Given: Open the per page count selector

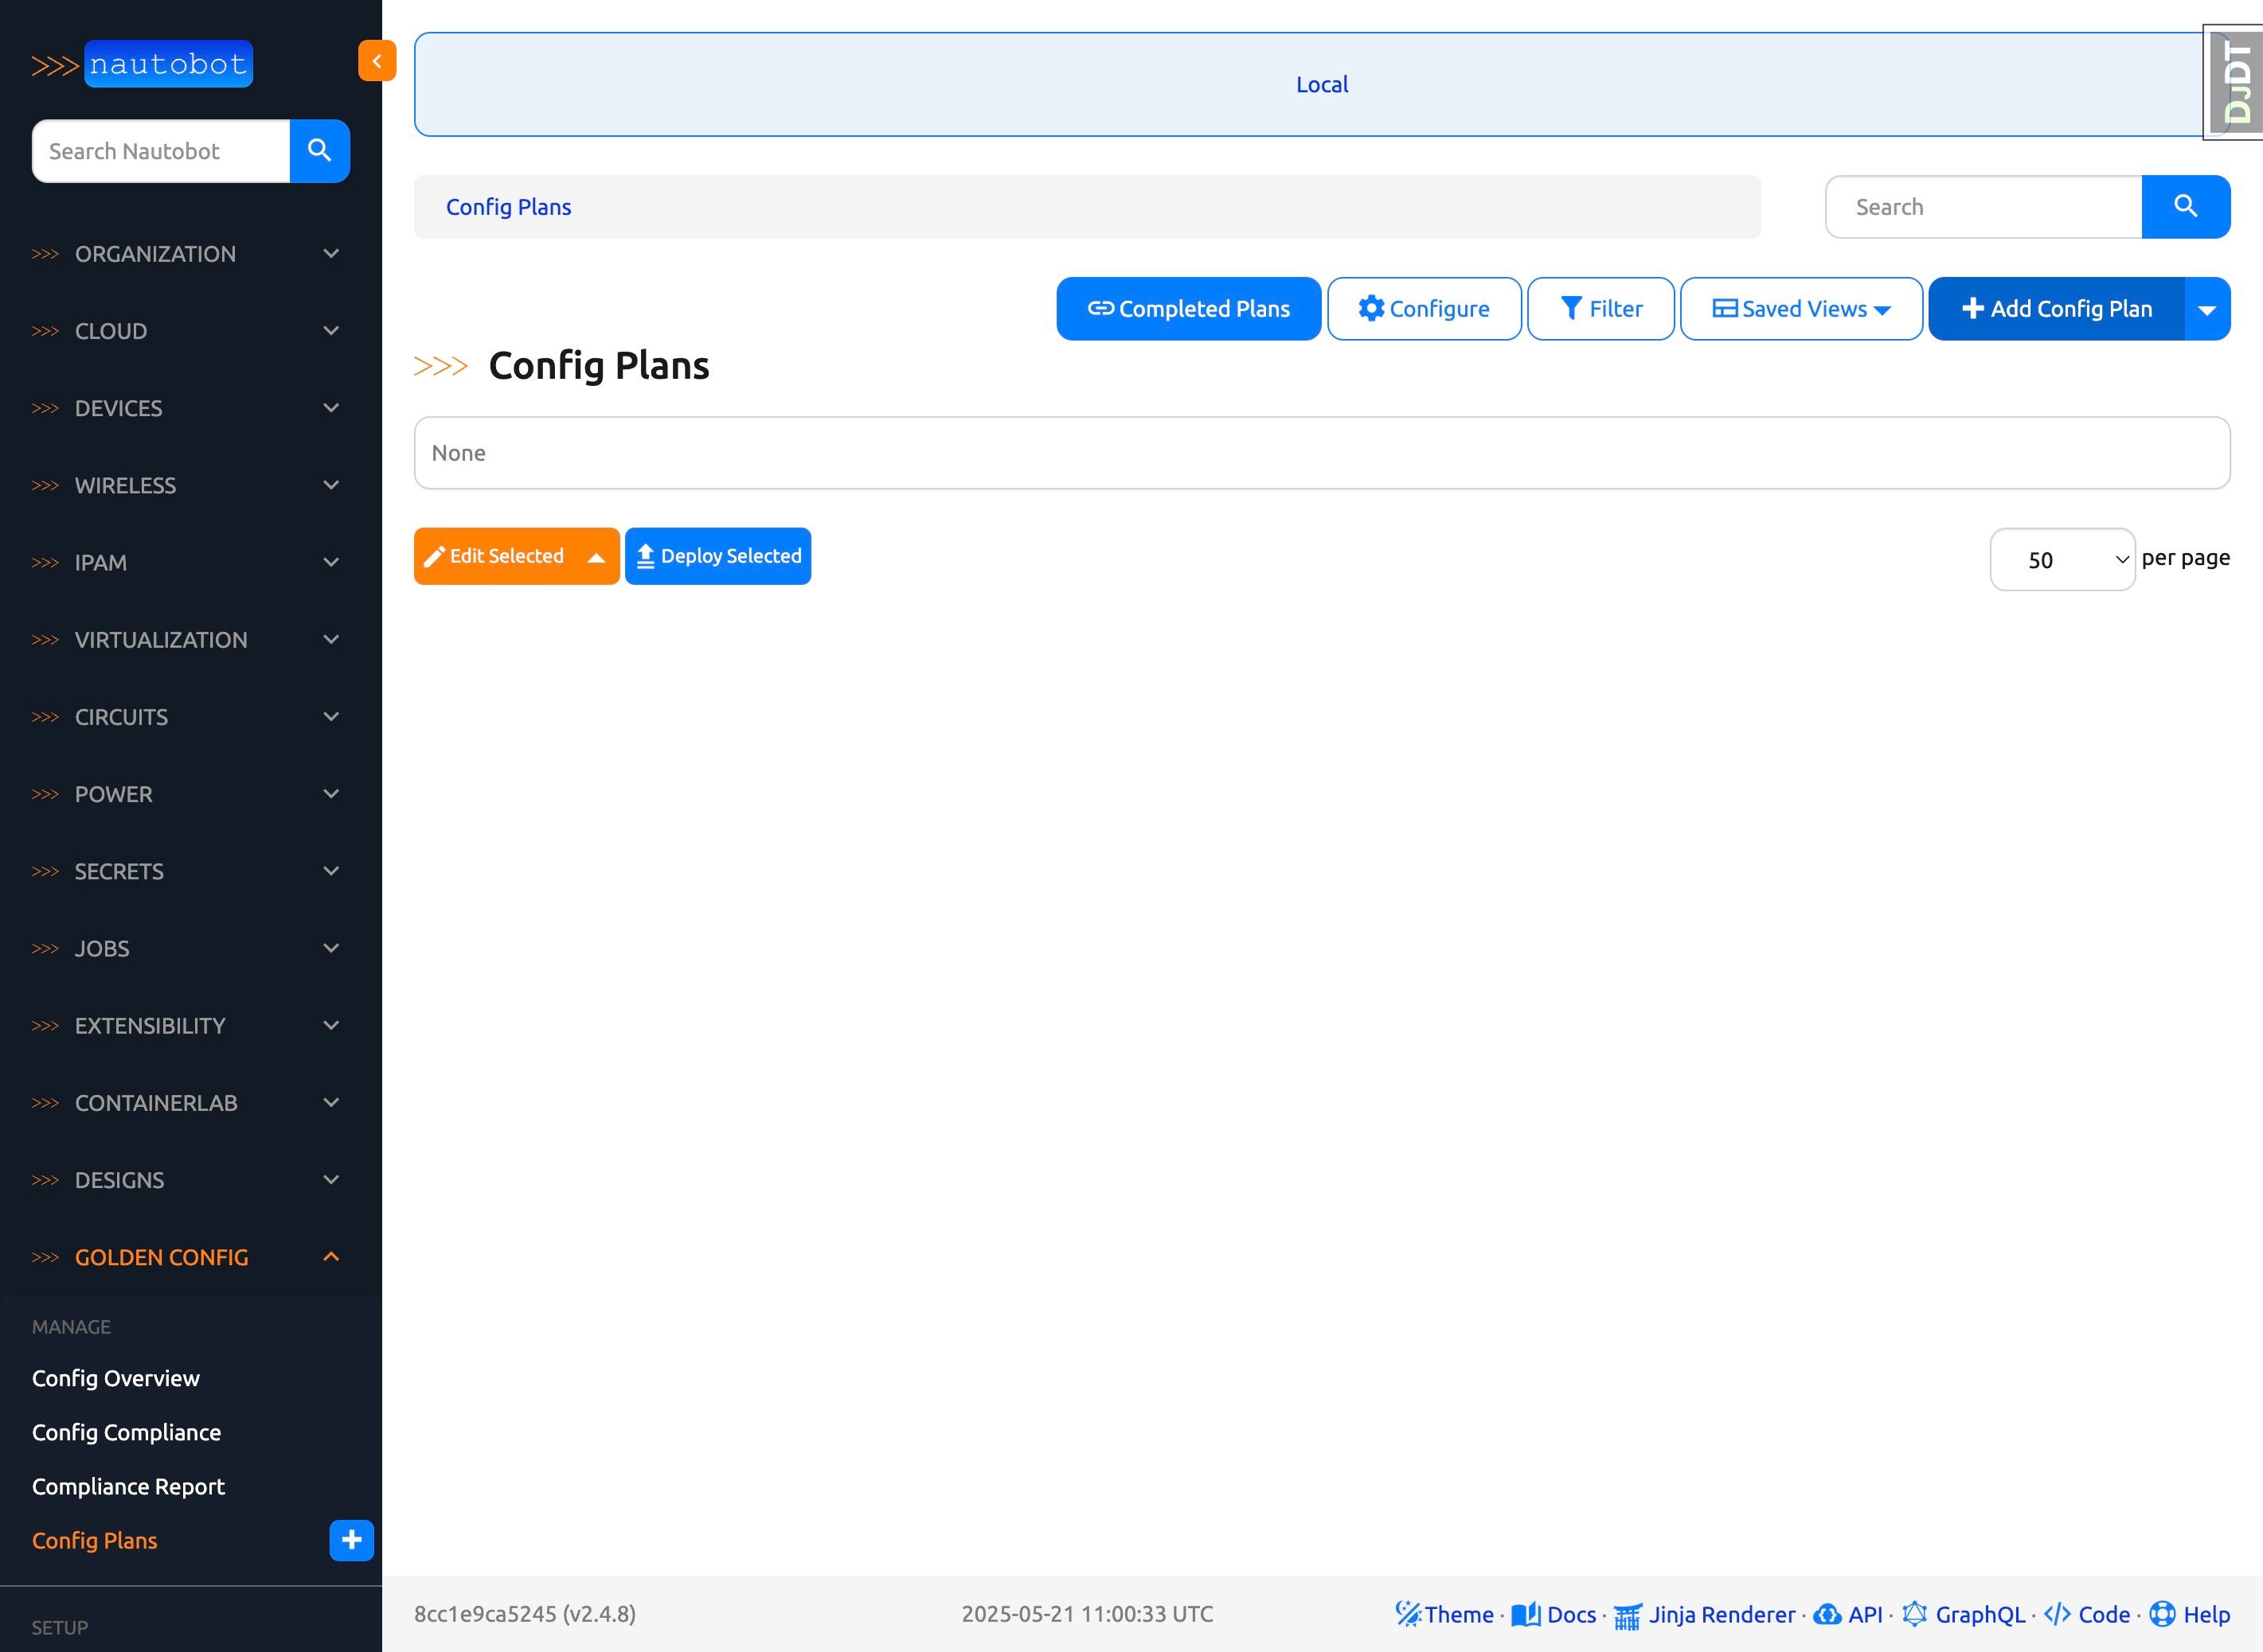Looking at the screenshot, I should [2062, 559].
